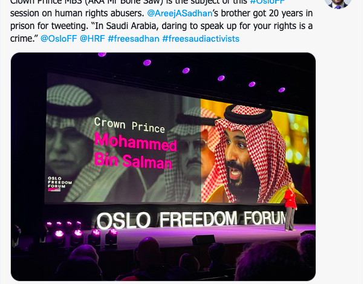Click the pink "Mohammed Bin Salman" slide text
Image resolution: width=364 pixels, height=284 pixels.
(135, 152)
